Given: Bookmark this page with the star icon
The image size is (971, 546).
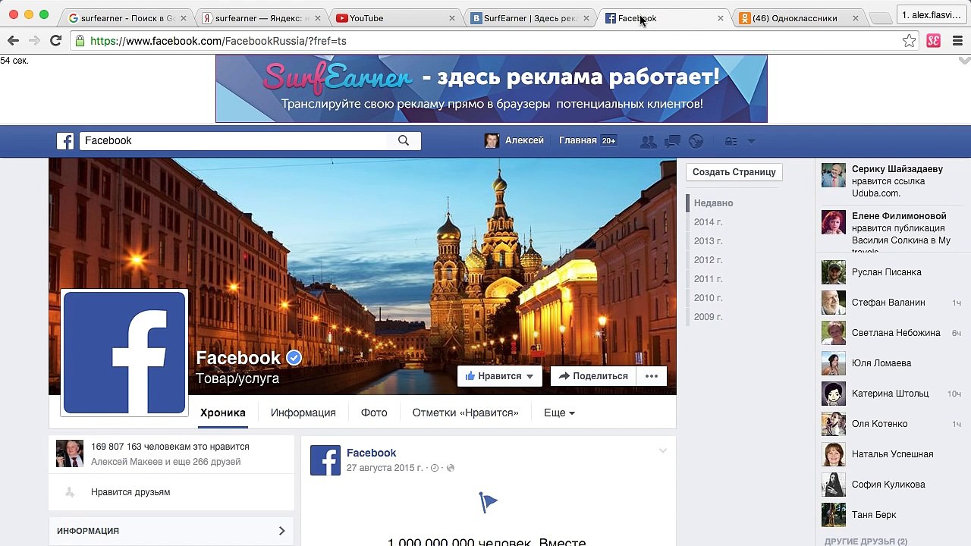Looking at the screenshot, I should click(x=909, y=41).
